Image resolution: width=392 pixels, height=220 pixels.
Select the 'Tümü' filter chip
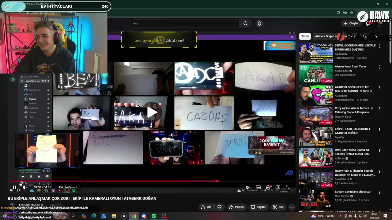(305, 36)
